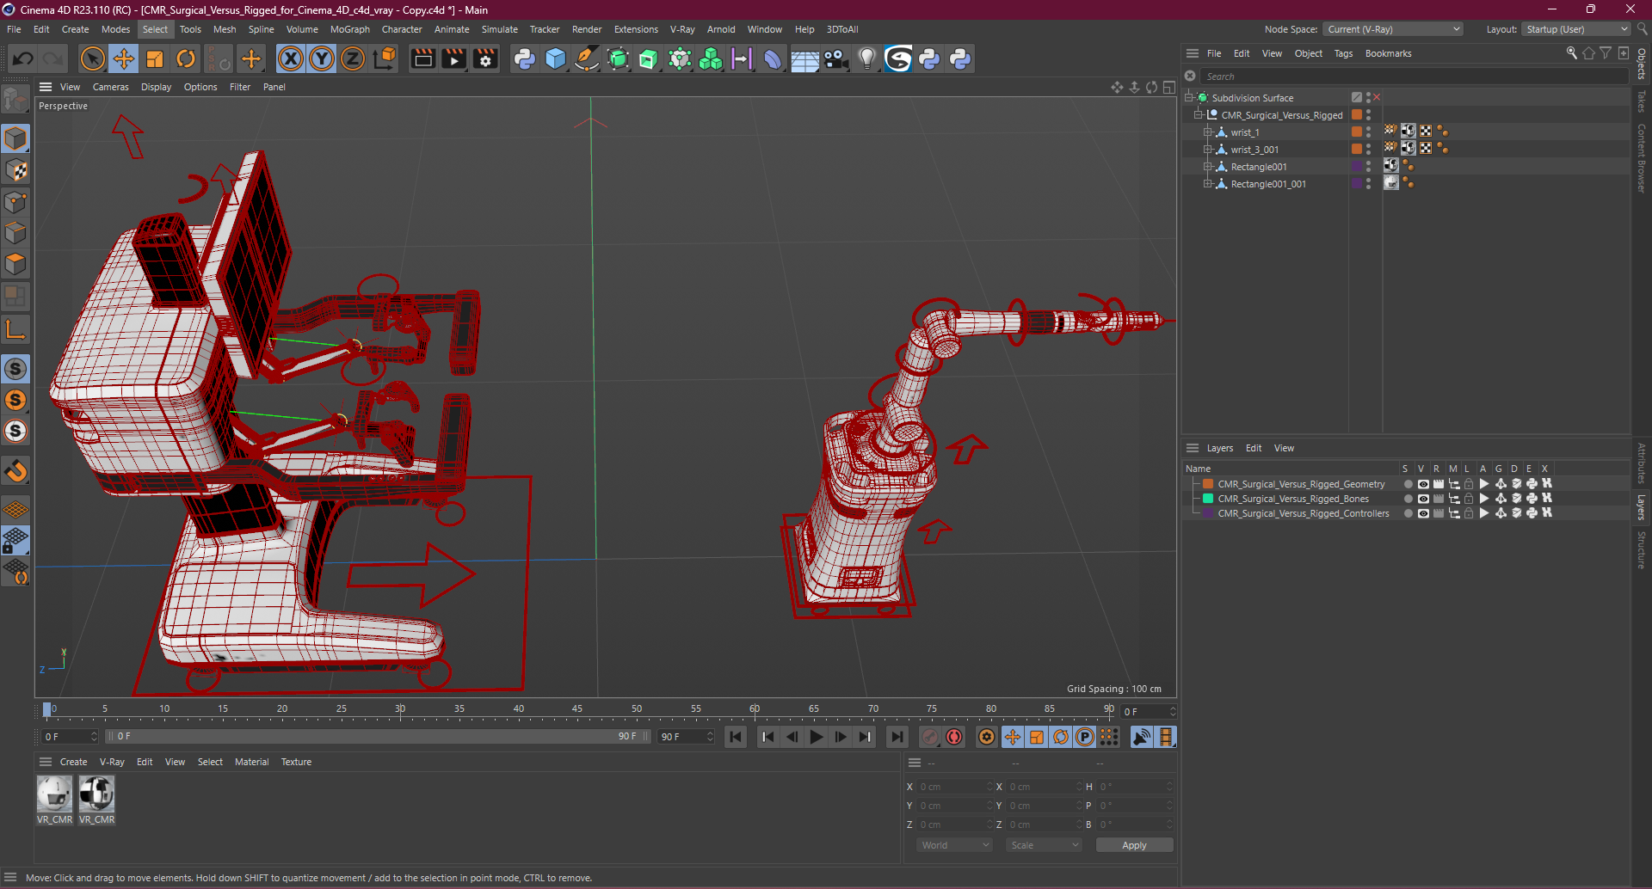Expand the wrist_1 object node
1652x889 pixels.
coord(1207,132)
